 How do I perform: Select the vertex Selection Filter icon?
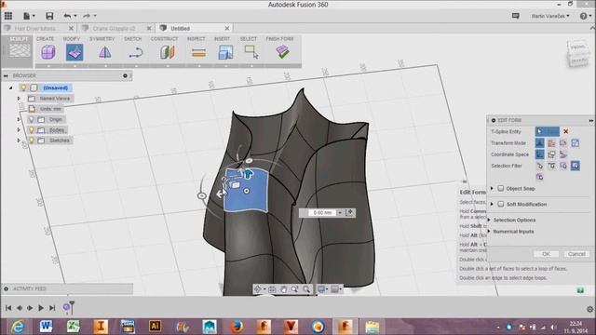point(539,166)
